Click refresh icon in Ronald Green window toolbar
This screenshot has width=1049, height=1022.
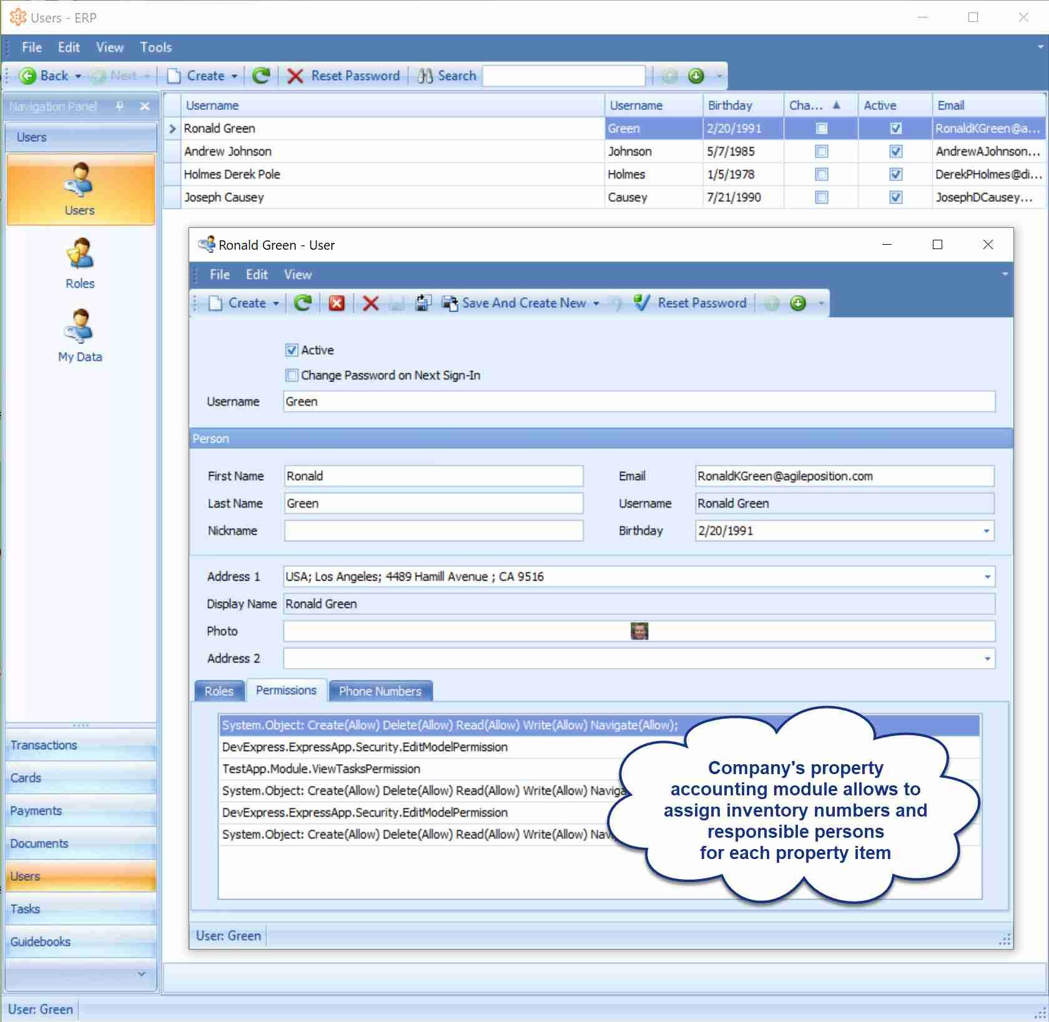coord(303,303)
